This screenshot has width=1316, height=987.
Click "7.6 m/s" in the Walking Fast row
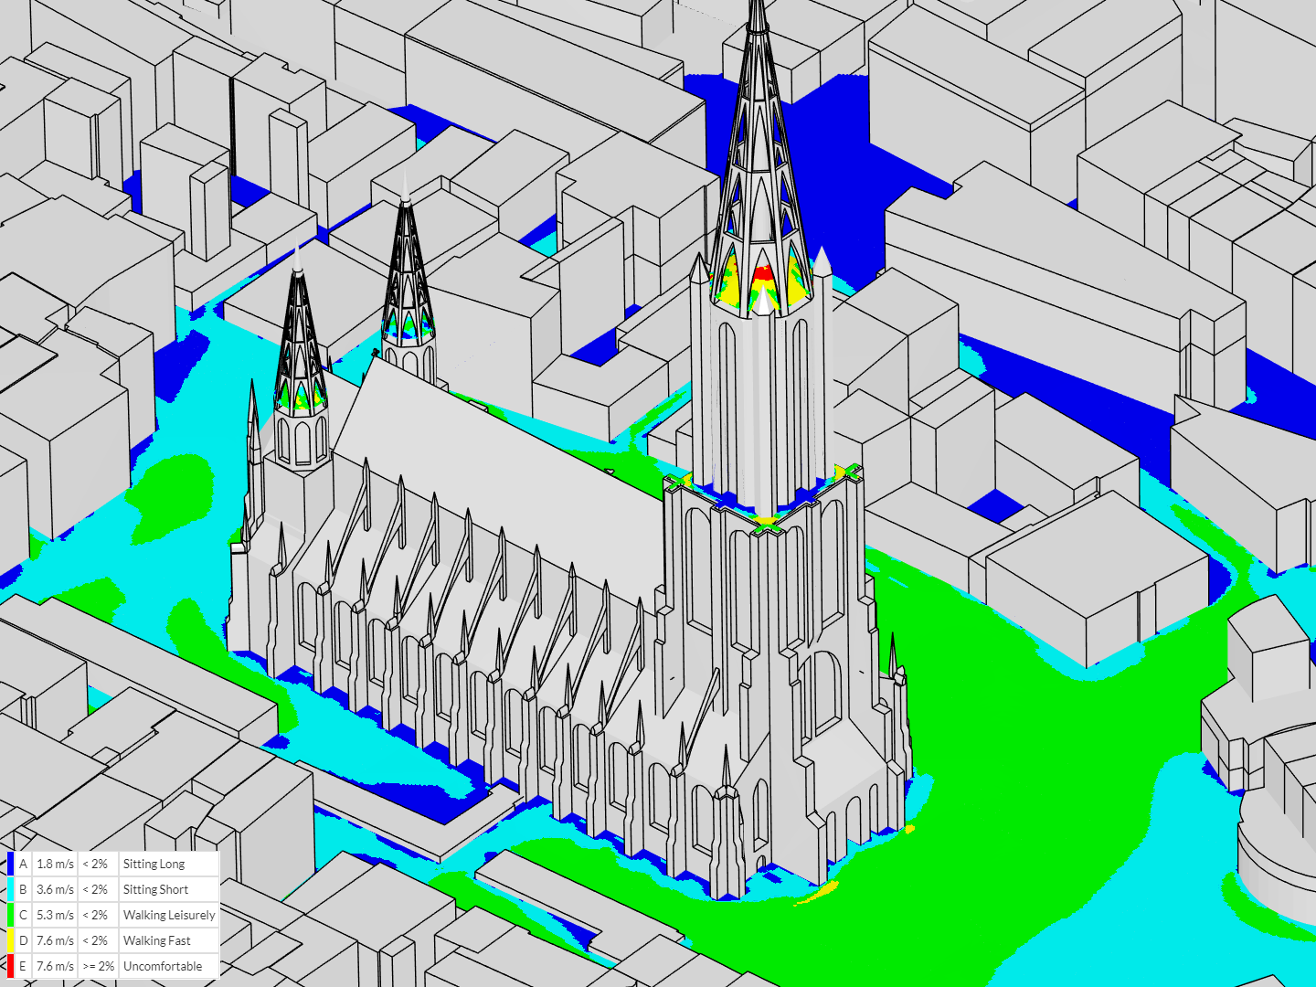tap(55, 940)
